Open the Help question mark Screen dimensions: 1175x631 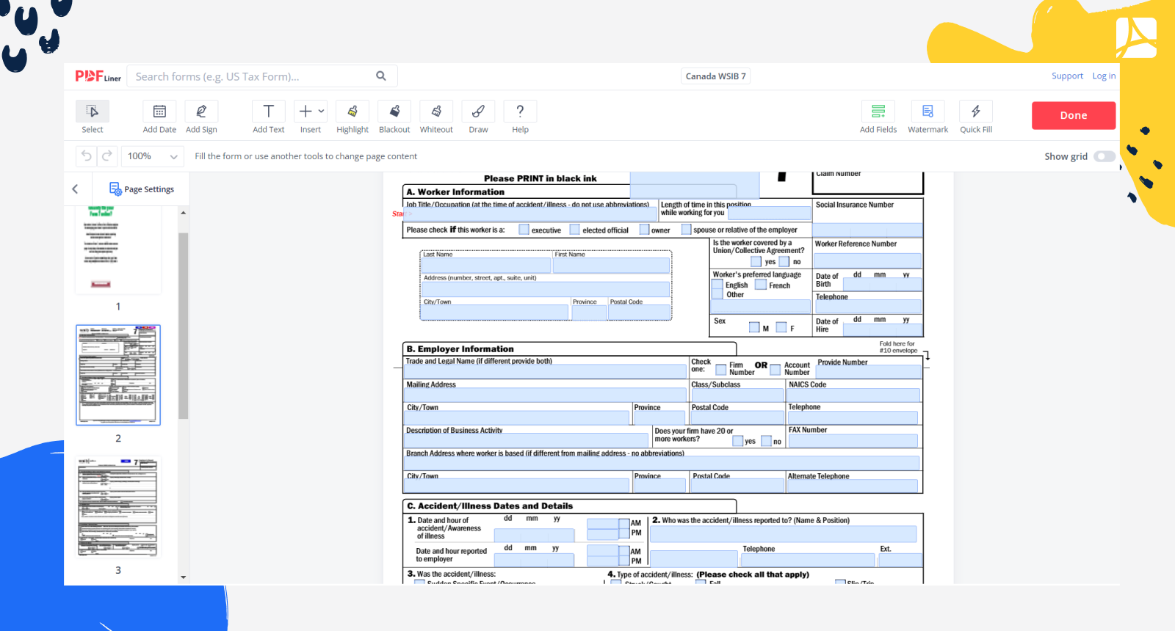point(520,112)
